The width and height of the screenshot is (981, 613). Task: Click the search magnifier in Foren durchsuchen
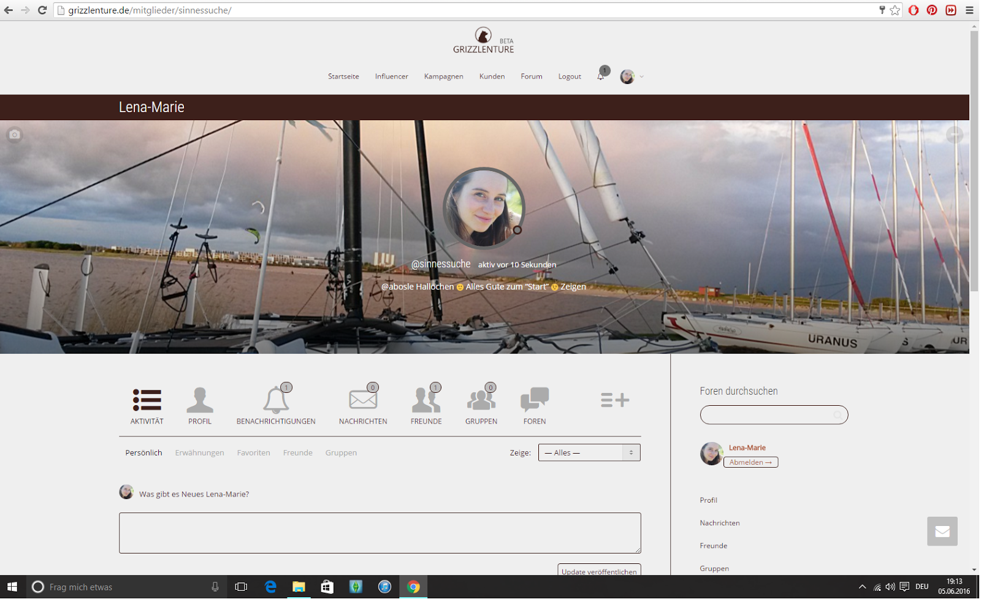pos(838,415)
